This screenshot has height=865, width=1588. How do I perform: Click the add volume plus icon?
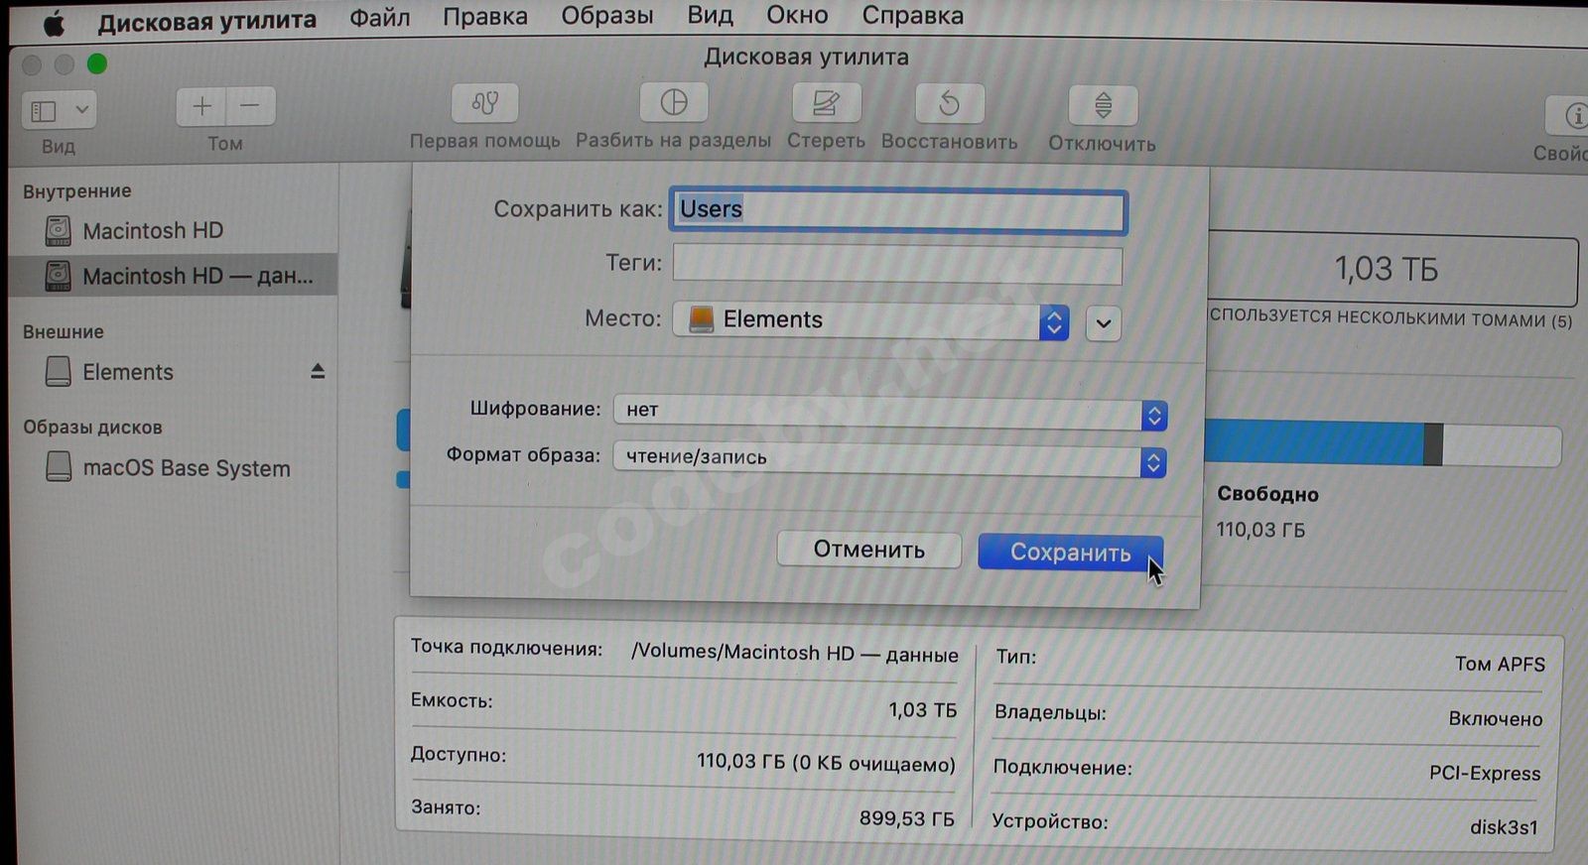(201, 106)
